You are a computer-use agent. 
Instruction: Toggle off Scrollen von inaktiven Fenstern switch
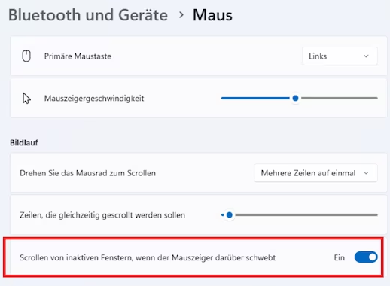[x=366, y=257]
